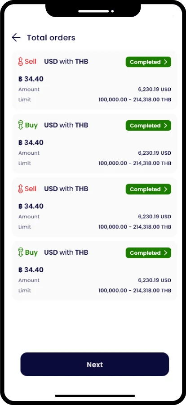This screenshot has width=186, height=405.
Task: Tap the red Sell icon on third order
Action: click(x=21, y=189)
